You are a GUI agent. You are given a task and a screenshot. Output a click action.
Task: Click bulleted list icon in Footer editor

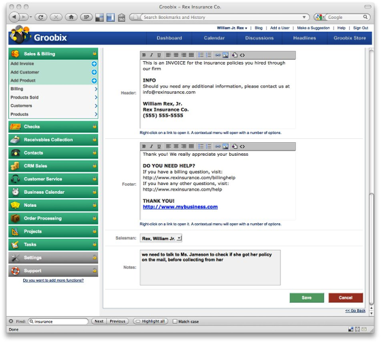tap(201, 146)
